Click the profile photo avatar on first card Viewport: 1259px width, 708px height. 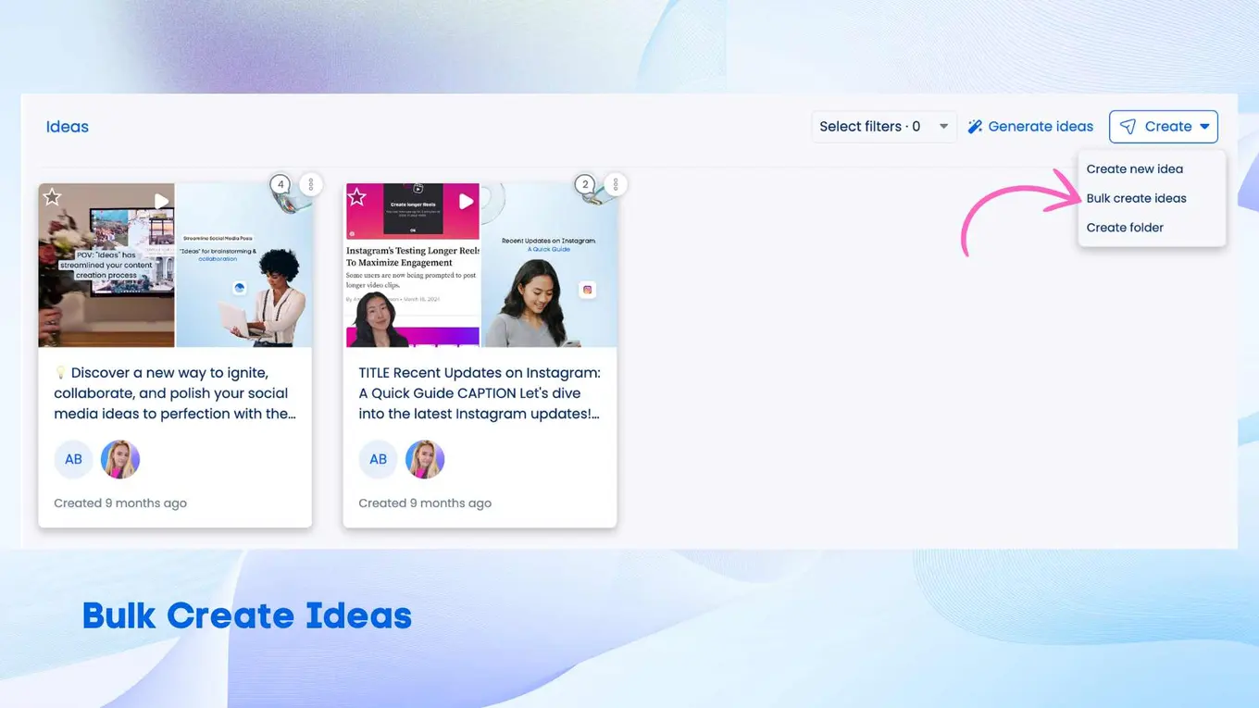coord(120,459)
